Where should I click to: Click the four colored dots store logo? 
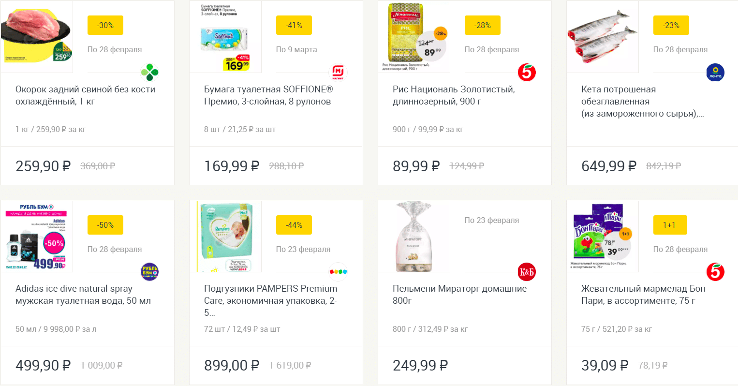pyautogui.click(x=338, y=272)
